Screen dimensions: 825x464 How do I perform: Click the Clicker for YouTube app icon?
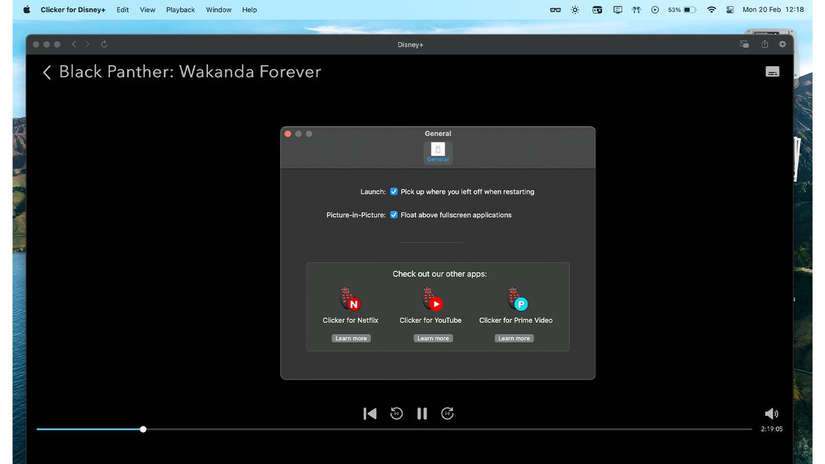(x=432, y=297)
